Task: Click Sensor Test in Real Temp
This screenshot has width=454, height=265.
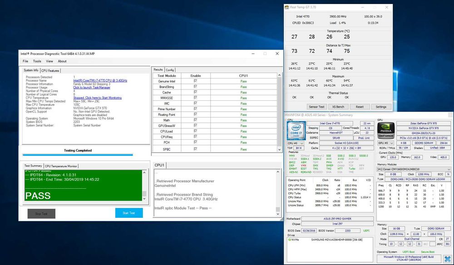Action: coord(316,107)
